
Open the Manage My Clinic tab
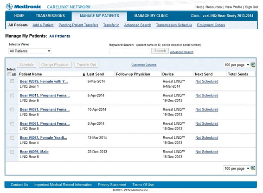coord(151,16)
